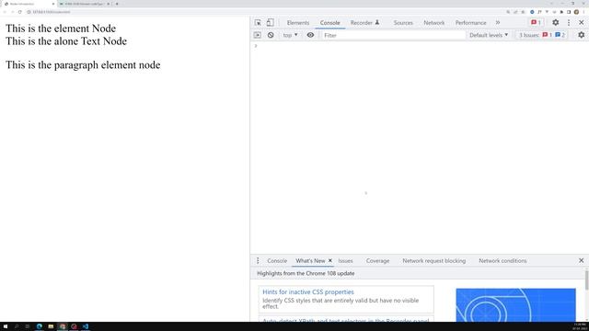Click the browser address bar
589x331 pixels.
[263, 12]
